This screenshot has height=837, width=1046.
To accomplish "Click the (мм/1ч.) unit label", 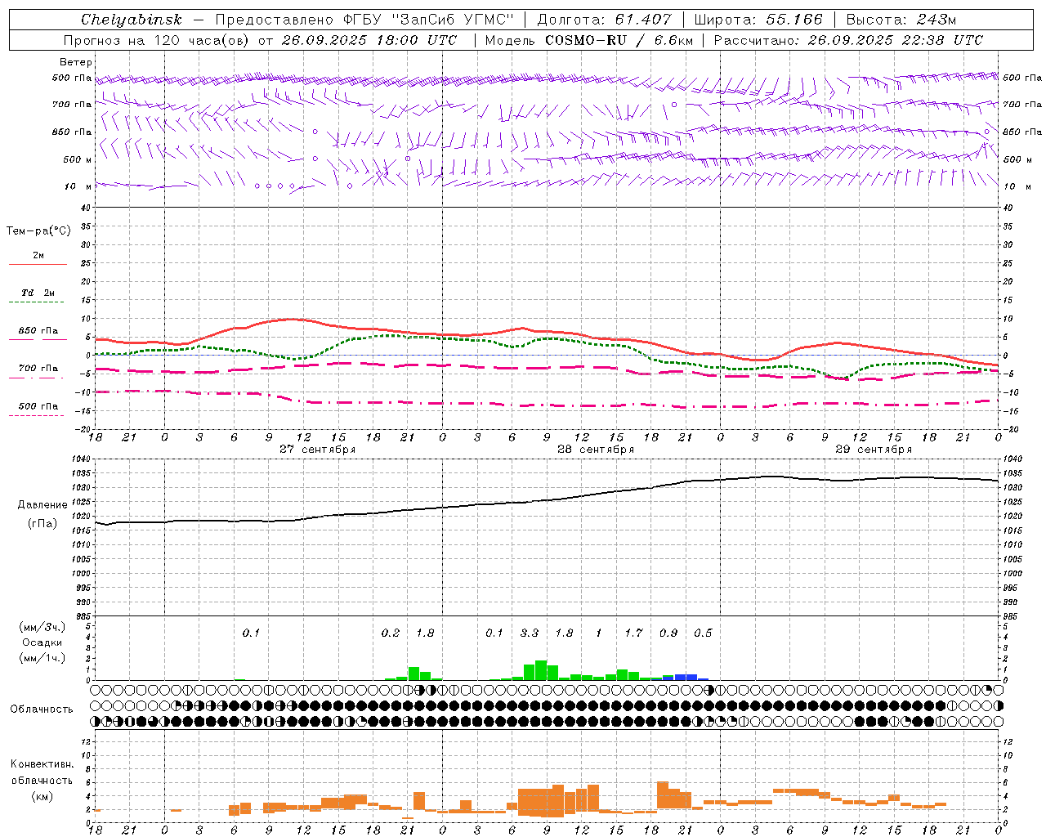I will coord(42,658).
